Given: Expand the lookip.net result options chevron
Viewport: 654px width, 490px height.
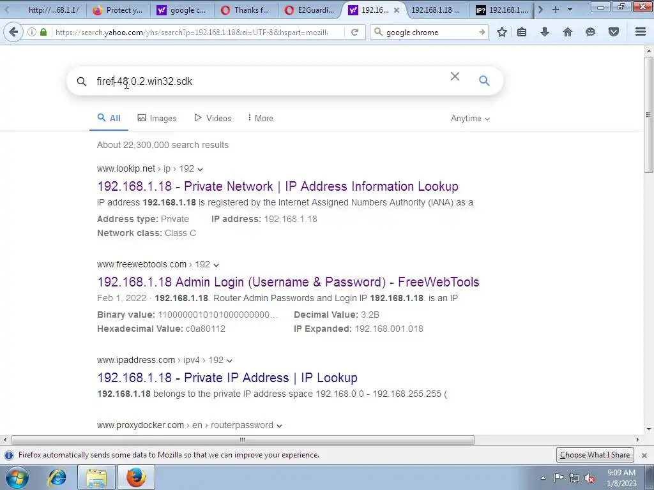Looking at the screenshot, I should click(x=200, y=169).
